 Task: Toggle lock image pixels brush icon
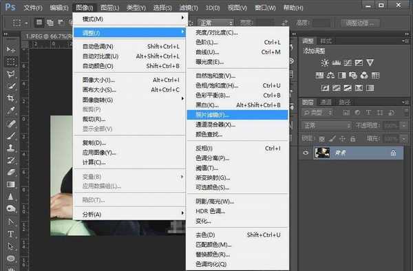[332, 139]
